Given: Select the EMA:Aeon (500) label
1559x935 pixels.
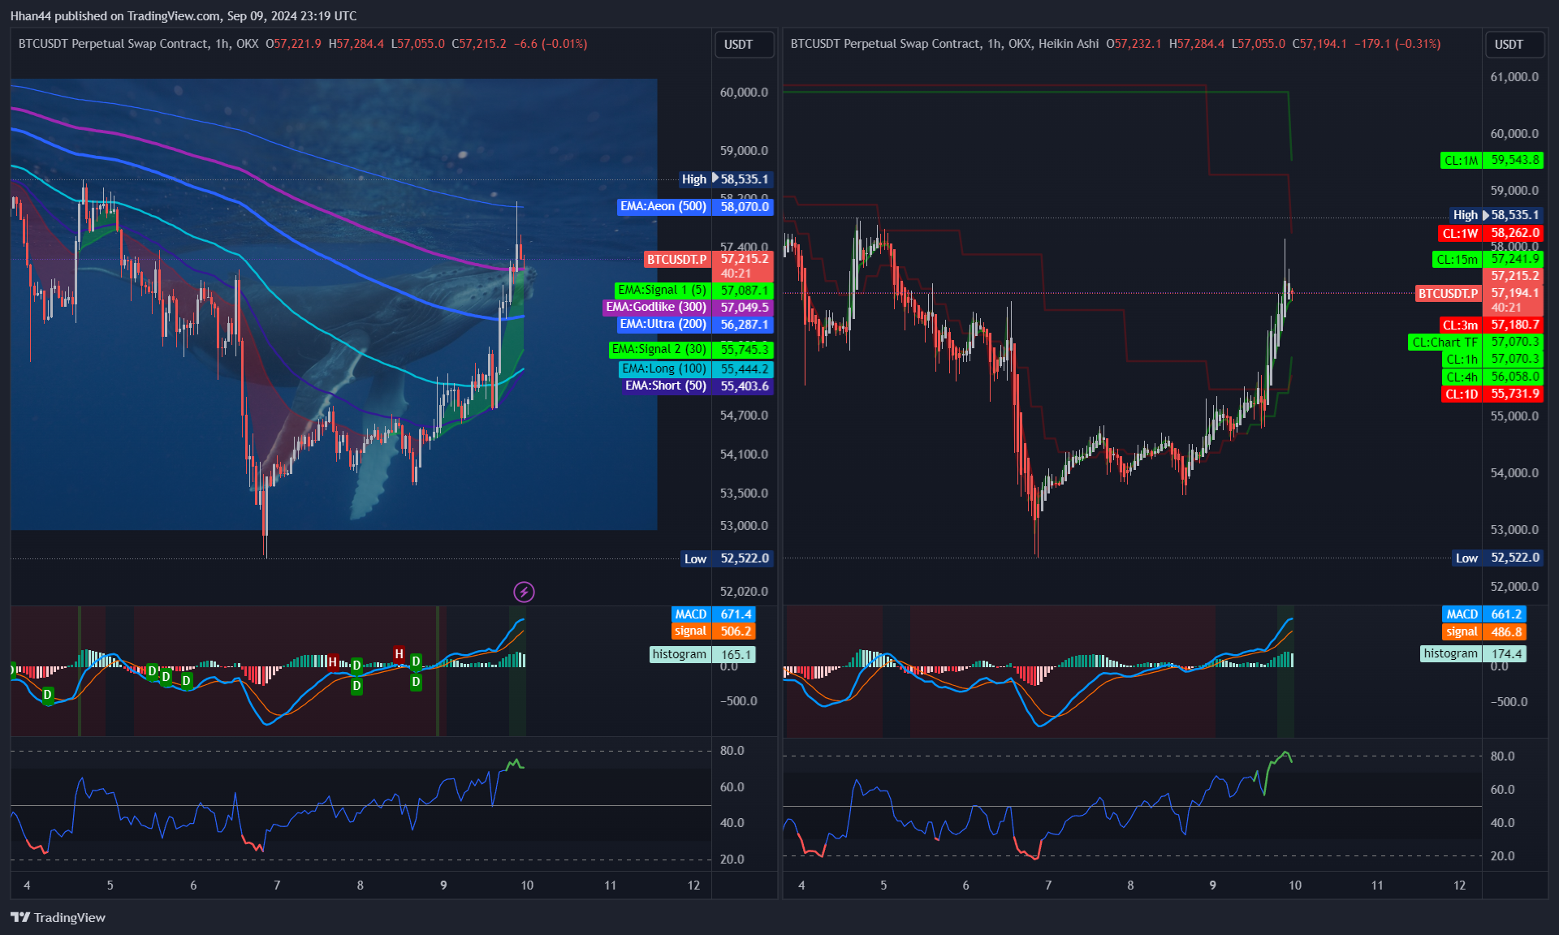Looking at the screenshot, I should tap(663, 206).
